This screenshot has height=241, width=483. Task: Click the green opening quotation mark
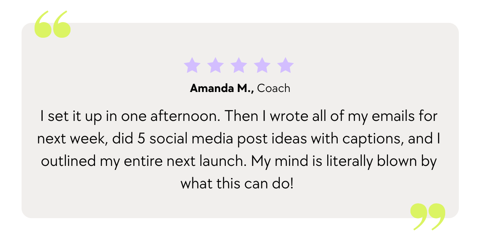click(52, 25)
